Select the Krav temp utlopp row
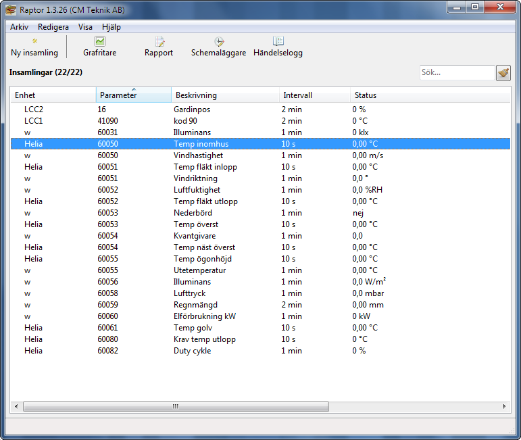 coord(261,339)
